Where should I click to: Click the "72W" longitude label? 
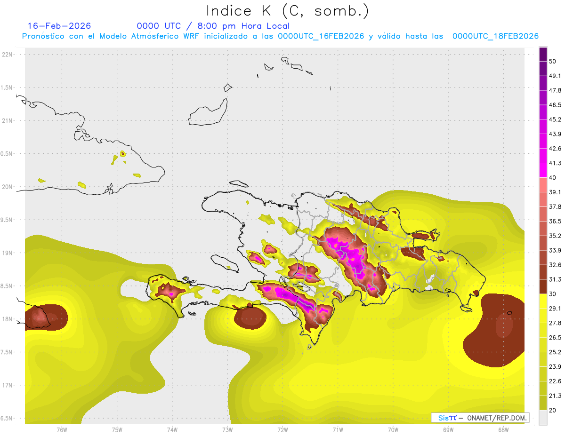point(282,430)
